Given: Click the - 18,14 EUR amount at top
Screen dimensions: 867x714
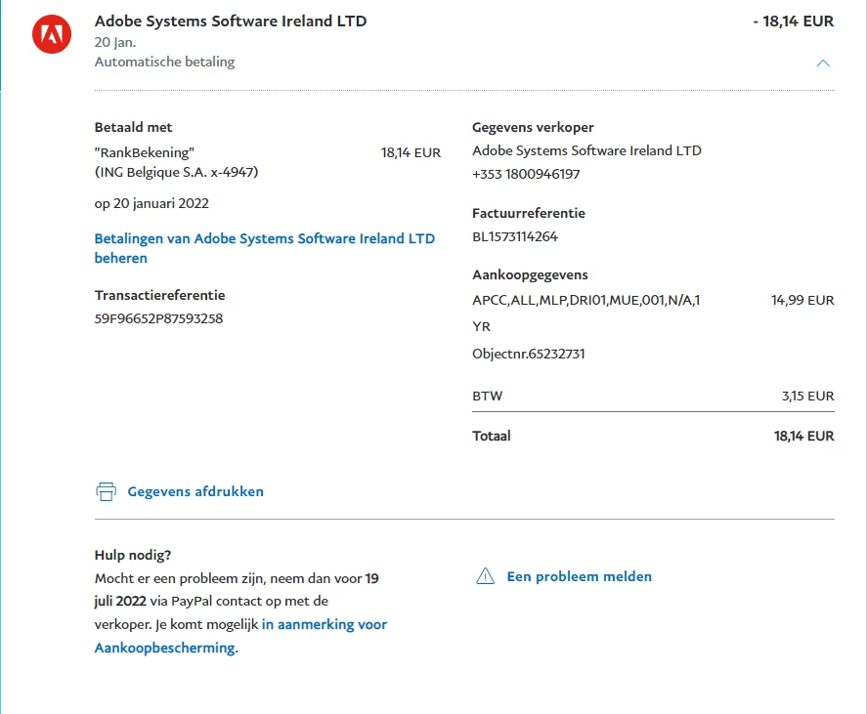Looking at the screenshot, I should coord(793,21).
